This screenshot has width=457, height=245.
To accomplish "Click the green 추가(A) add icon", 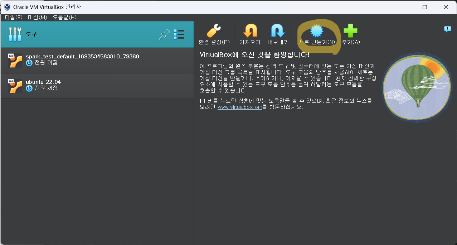I will click(350, 31).
